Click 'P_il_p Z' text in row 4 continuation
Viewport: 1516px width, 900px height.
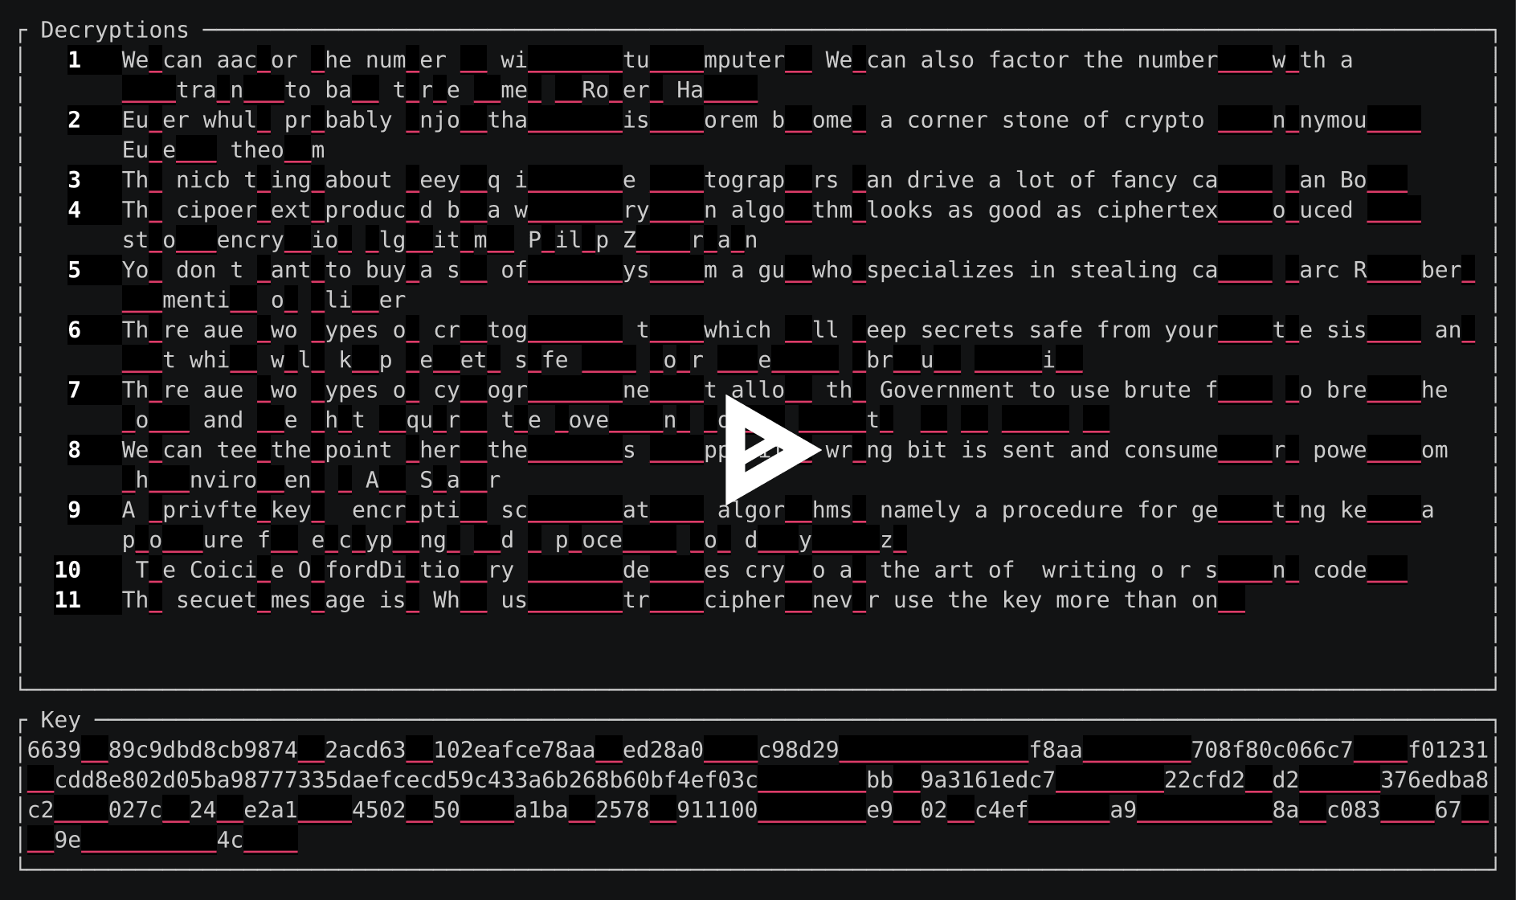pyautogui.click(x=582, y=240)
